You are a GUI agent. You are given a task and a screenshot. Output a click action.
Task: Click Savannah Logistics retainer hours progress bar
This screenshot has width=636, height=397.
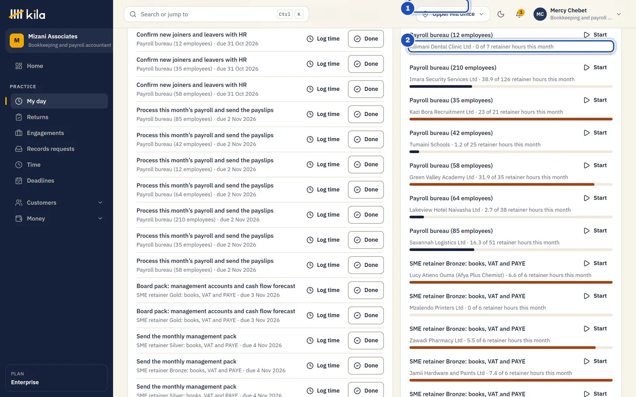click(x=511, y=250)
